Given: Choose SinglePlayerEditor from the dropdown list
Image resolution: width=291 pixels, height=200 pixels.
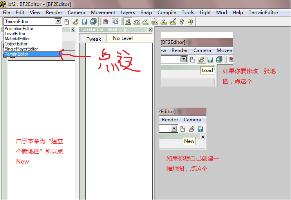Looking at the screenshot, I should [21, 49].
